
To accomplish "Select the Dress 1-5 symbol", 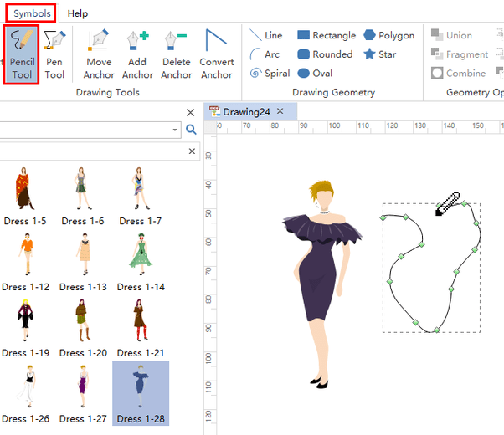I will [x=24, y=196].
